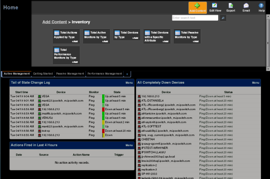Open 192.168.6.213 in down devices list
This screenshot has width=270, height=179.
pos(150,96)
